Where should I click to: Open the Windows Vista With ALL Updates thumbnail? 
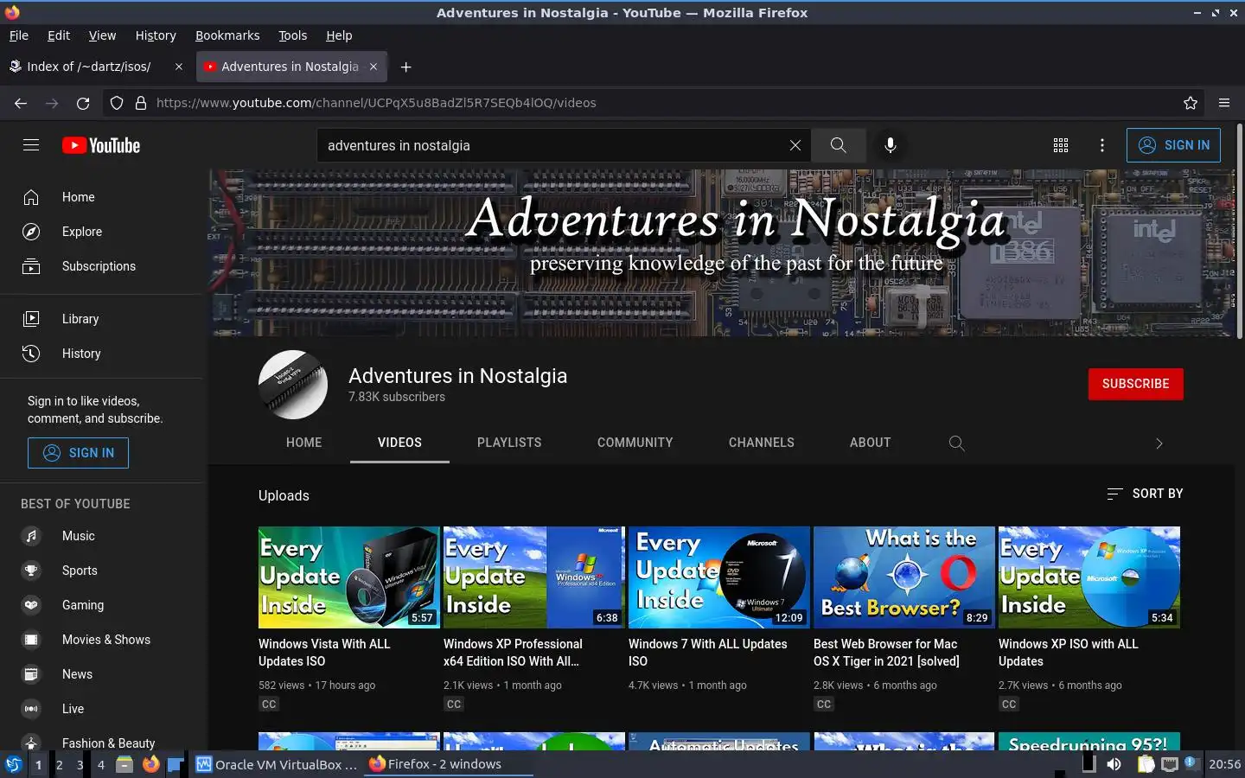(x=349, y=577)
